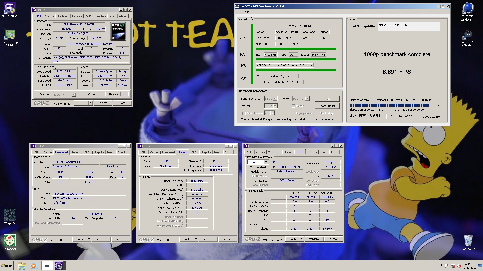Toggle the Monitoring checkbox
The width and height of the screenshot is (483, 271).
(317, 113)
